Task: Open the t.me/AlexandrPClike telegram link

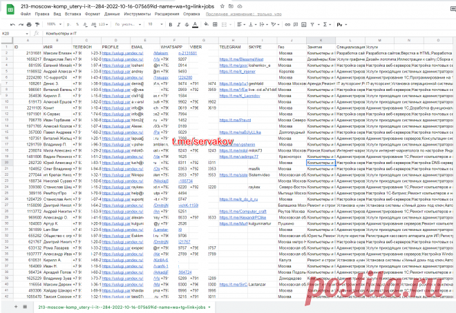Action: click(243, 218)
